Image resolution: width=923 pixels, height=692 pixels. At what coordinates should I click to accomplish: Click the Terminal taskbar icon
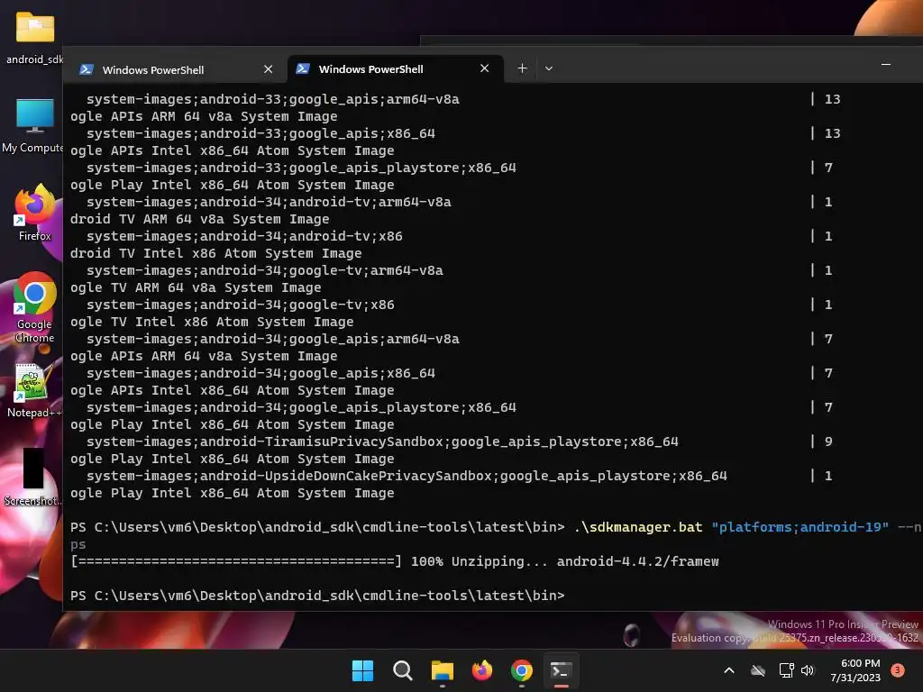pos(561,670)
